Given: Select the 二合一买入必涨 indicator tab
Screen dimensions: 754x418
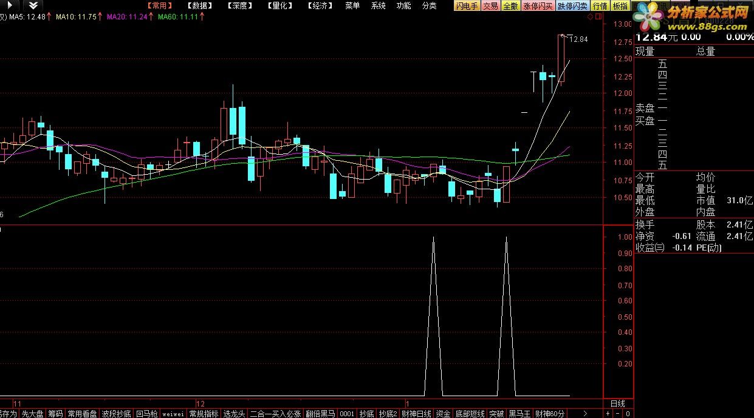Looking at the screenshot, I should 275,414.
